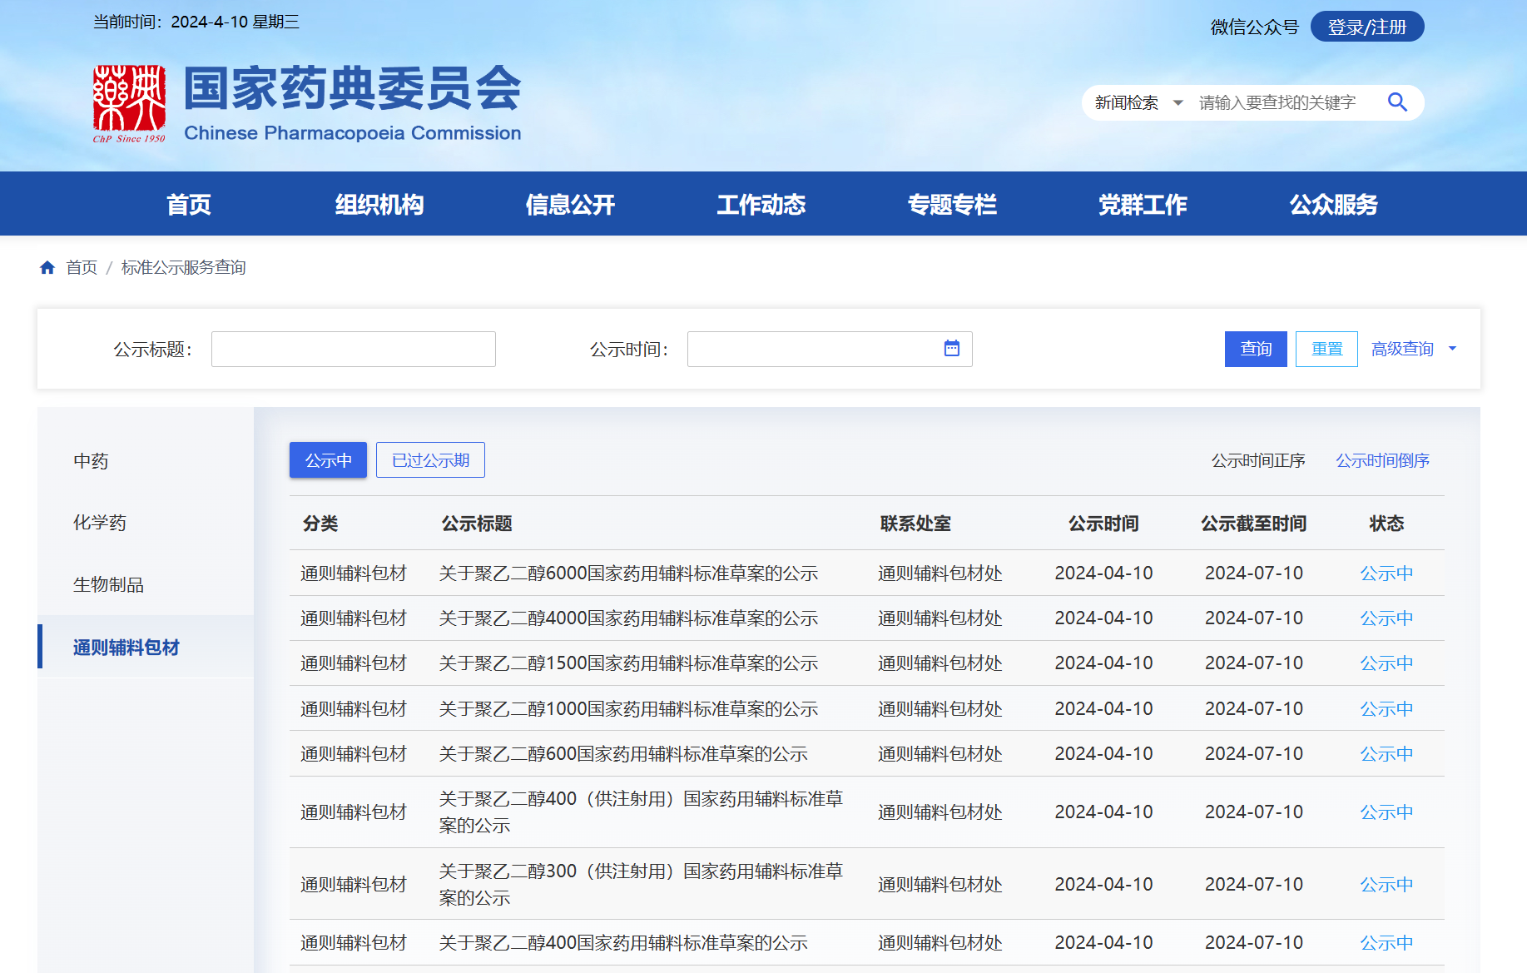
Task: Open the 聚乙二醇6000 draft standard notice
Action: 628,573
